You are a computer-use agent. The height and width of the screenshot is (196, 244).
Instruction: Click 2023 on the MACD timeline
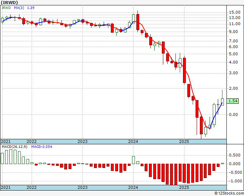click(83, 187)
